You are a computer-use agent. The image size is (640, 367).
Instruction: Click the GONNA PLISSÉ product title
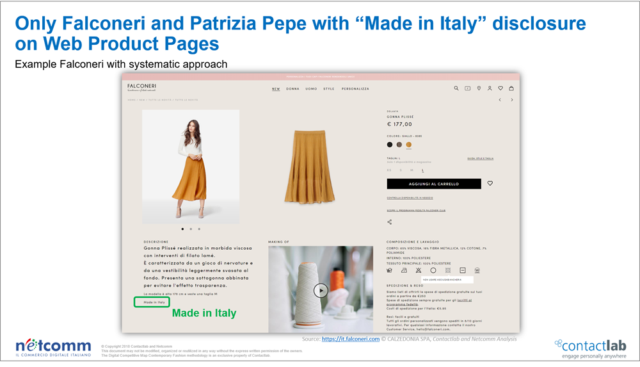click(x=401, y=117)
